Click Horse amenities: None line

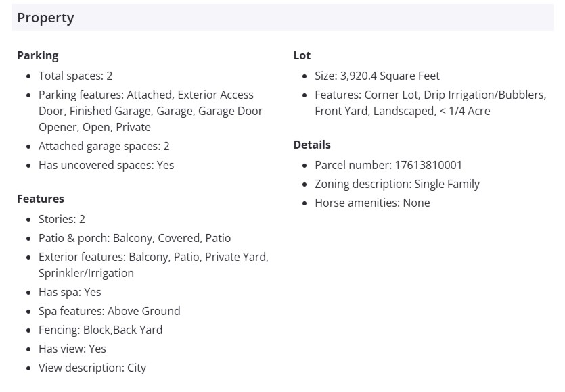click(x=372, y=203)
